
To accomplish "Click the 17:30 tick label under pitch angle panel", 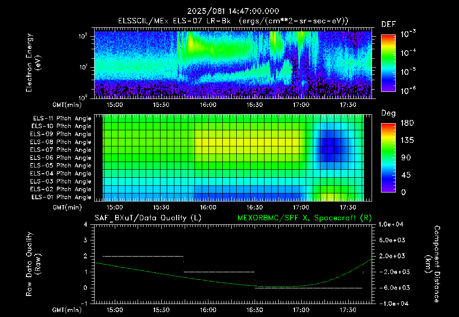I will [x=348, y=208].
